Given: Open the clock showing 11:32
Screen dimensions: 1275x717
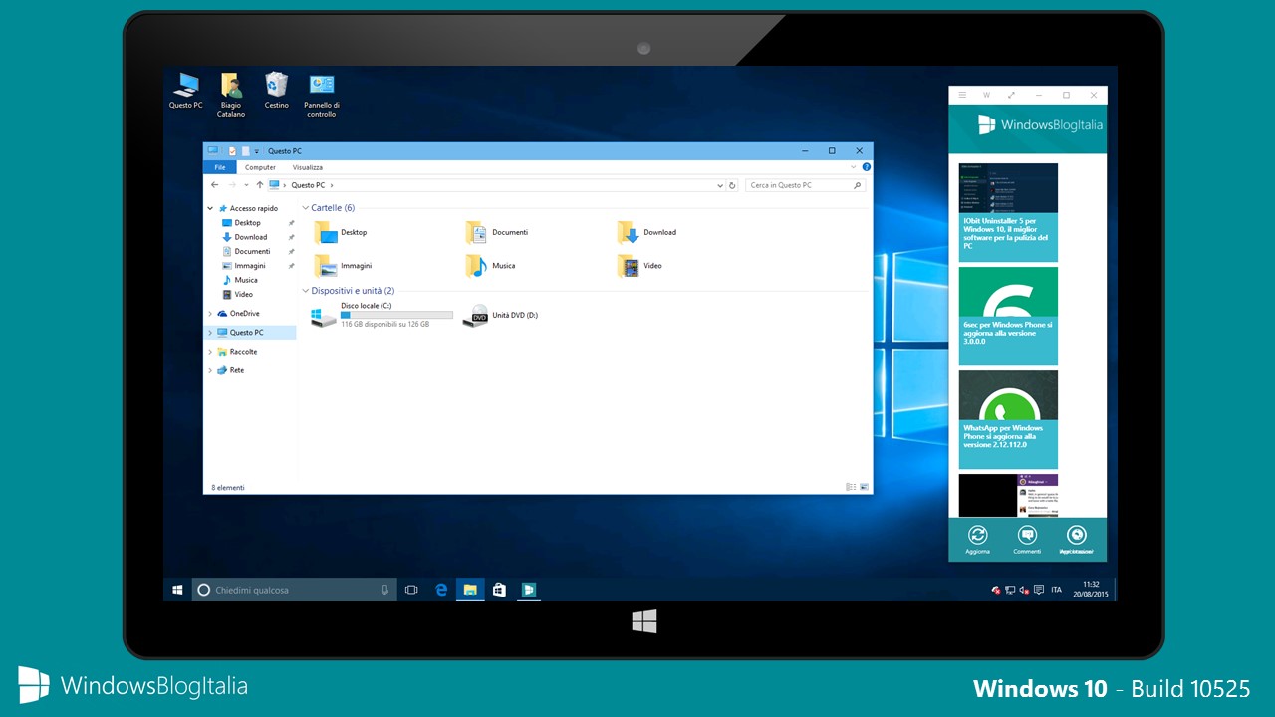Looking at the screenshot, I should click(1091, 590).
